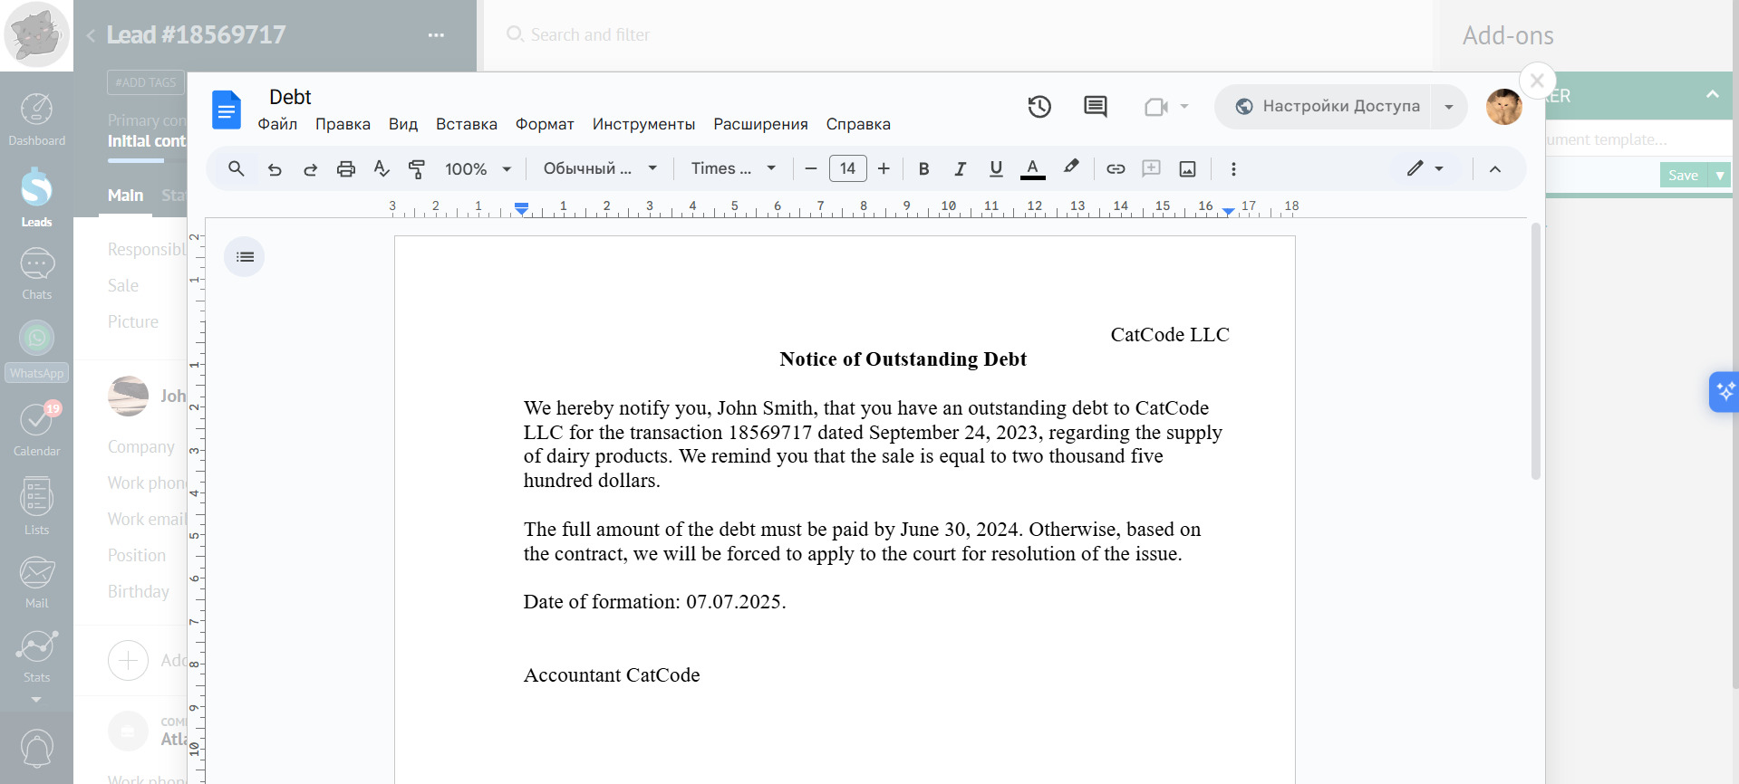This screenshot has height=784, width=1739.
Task: Click the undo arrow
Action: [275, 169]
